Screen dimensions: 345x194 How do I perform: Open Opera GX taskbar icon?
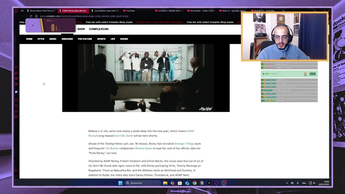click(216, 183)
